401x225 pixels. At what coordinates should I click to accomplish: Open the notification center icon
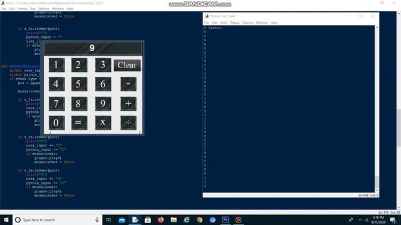click(393, 220)
